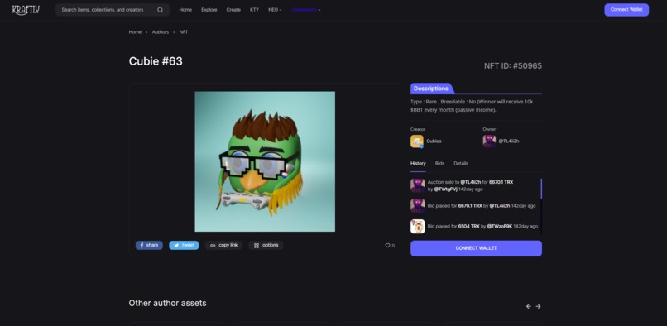Screen dimensions: 667x326
Task: Click the Cubies creator avatar
Action: click(417, 141)
